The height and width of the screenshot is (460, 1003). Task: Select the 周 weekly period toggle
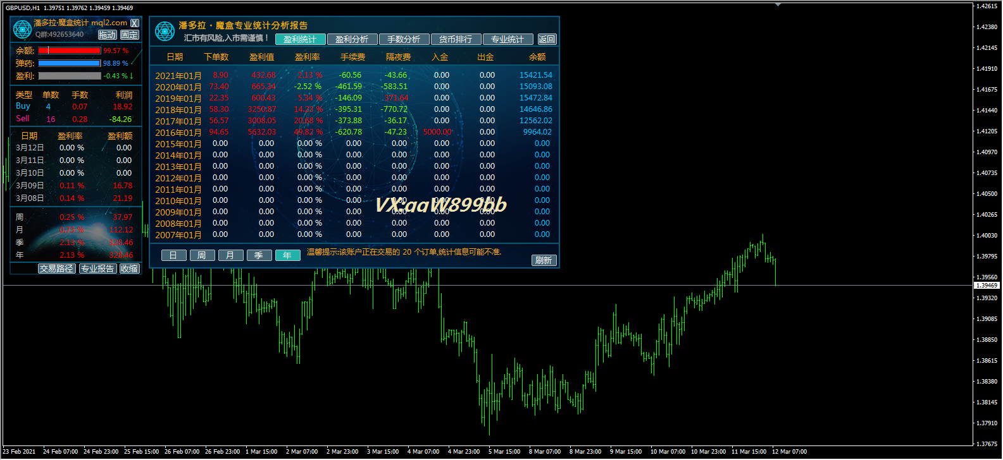click(202, 255)
